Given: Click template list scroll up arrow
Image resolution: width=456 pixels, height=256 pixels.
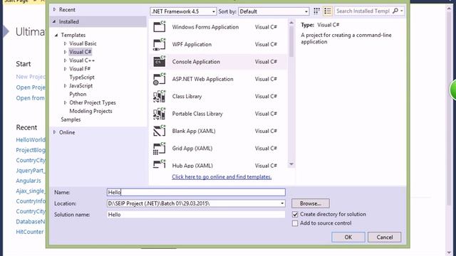Looking at the screenshot, I should click(x=291, y=23).
